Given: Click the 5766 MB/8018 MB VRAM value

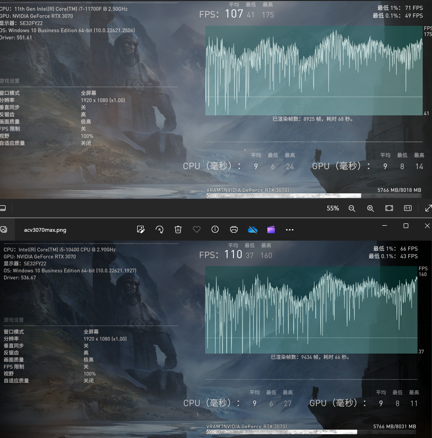Looking at the screenshot, I should (x=399, y=190).
